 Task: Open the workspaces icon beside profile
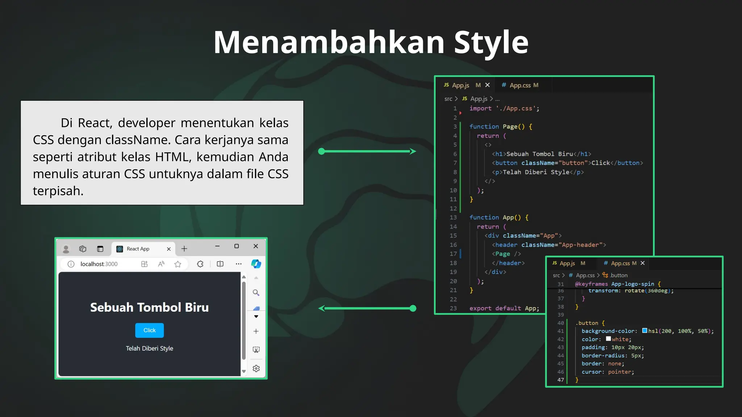pos(83,249)
